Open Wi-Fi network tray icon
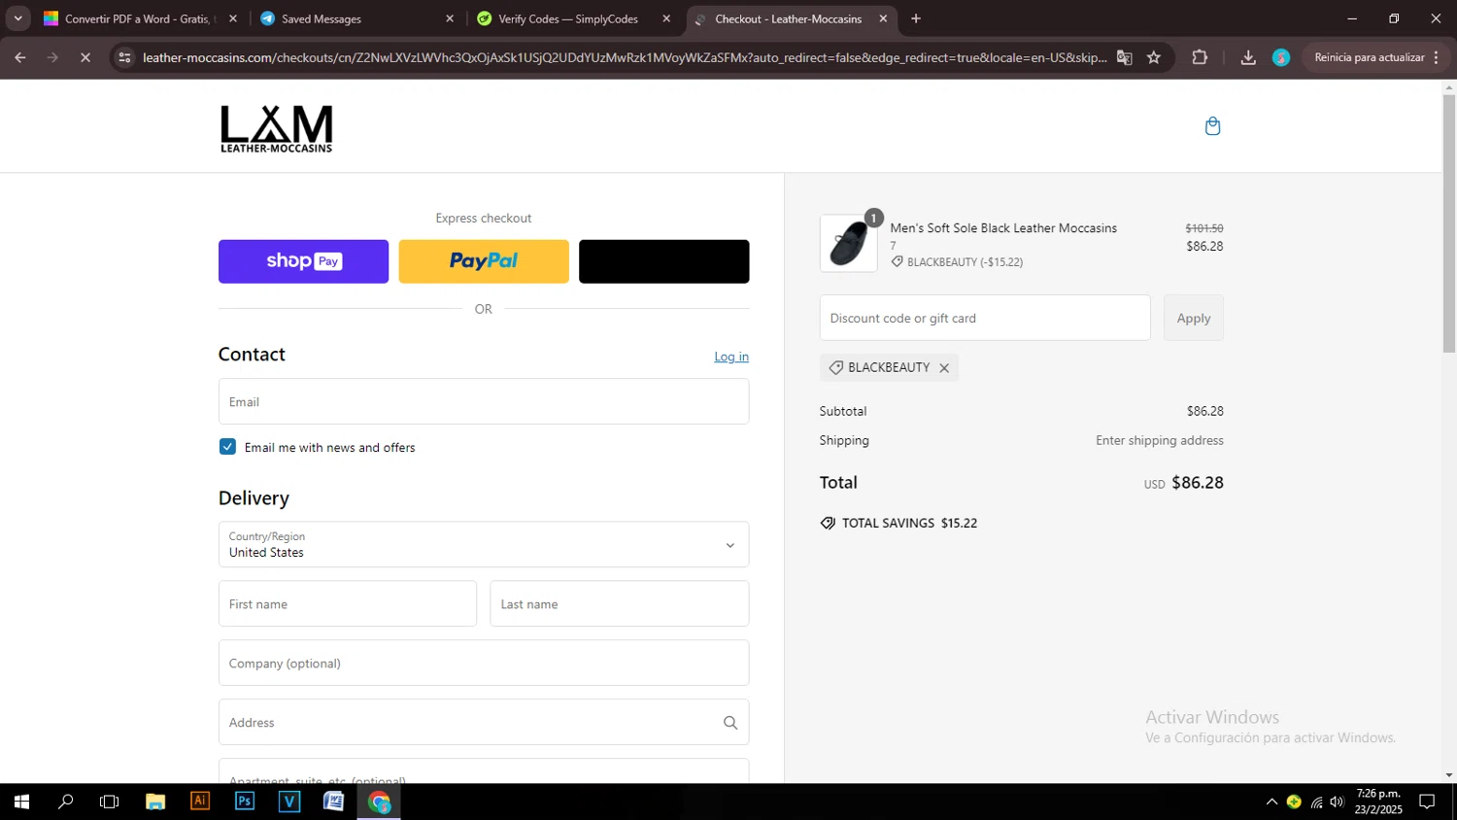This screenshot has width=1457, height=820. 1317,802
